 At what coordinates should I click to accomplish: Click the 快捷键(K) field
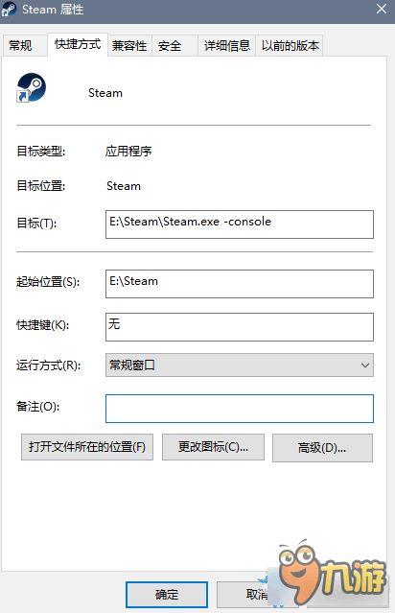click(x=240, y=327)
